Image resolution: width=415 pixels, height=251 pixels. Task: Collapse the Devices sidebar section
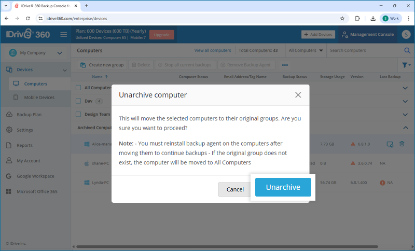[x=64, y=70]
